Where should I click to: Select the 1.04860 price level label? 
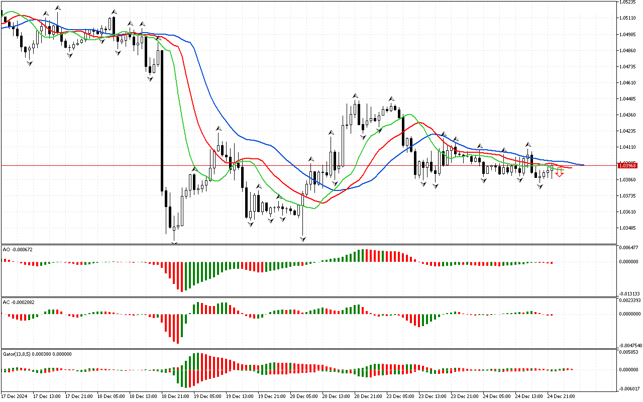[x=627, y=50]
